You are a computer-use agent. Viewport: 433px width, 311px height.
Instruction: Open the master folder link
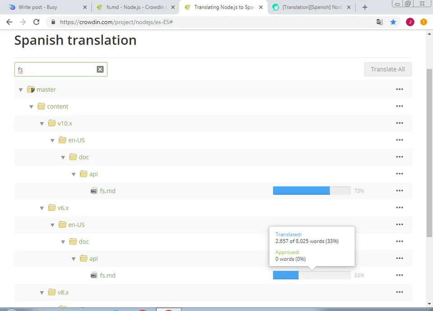tap(46, 89)
